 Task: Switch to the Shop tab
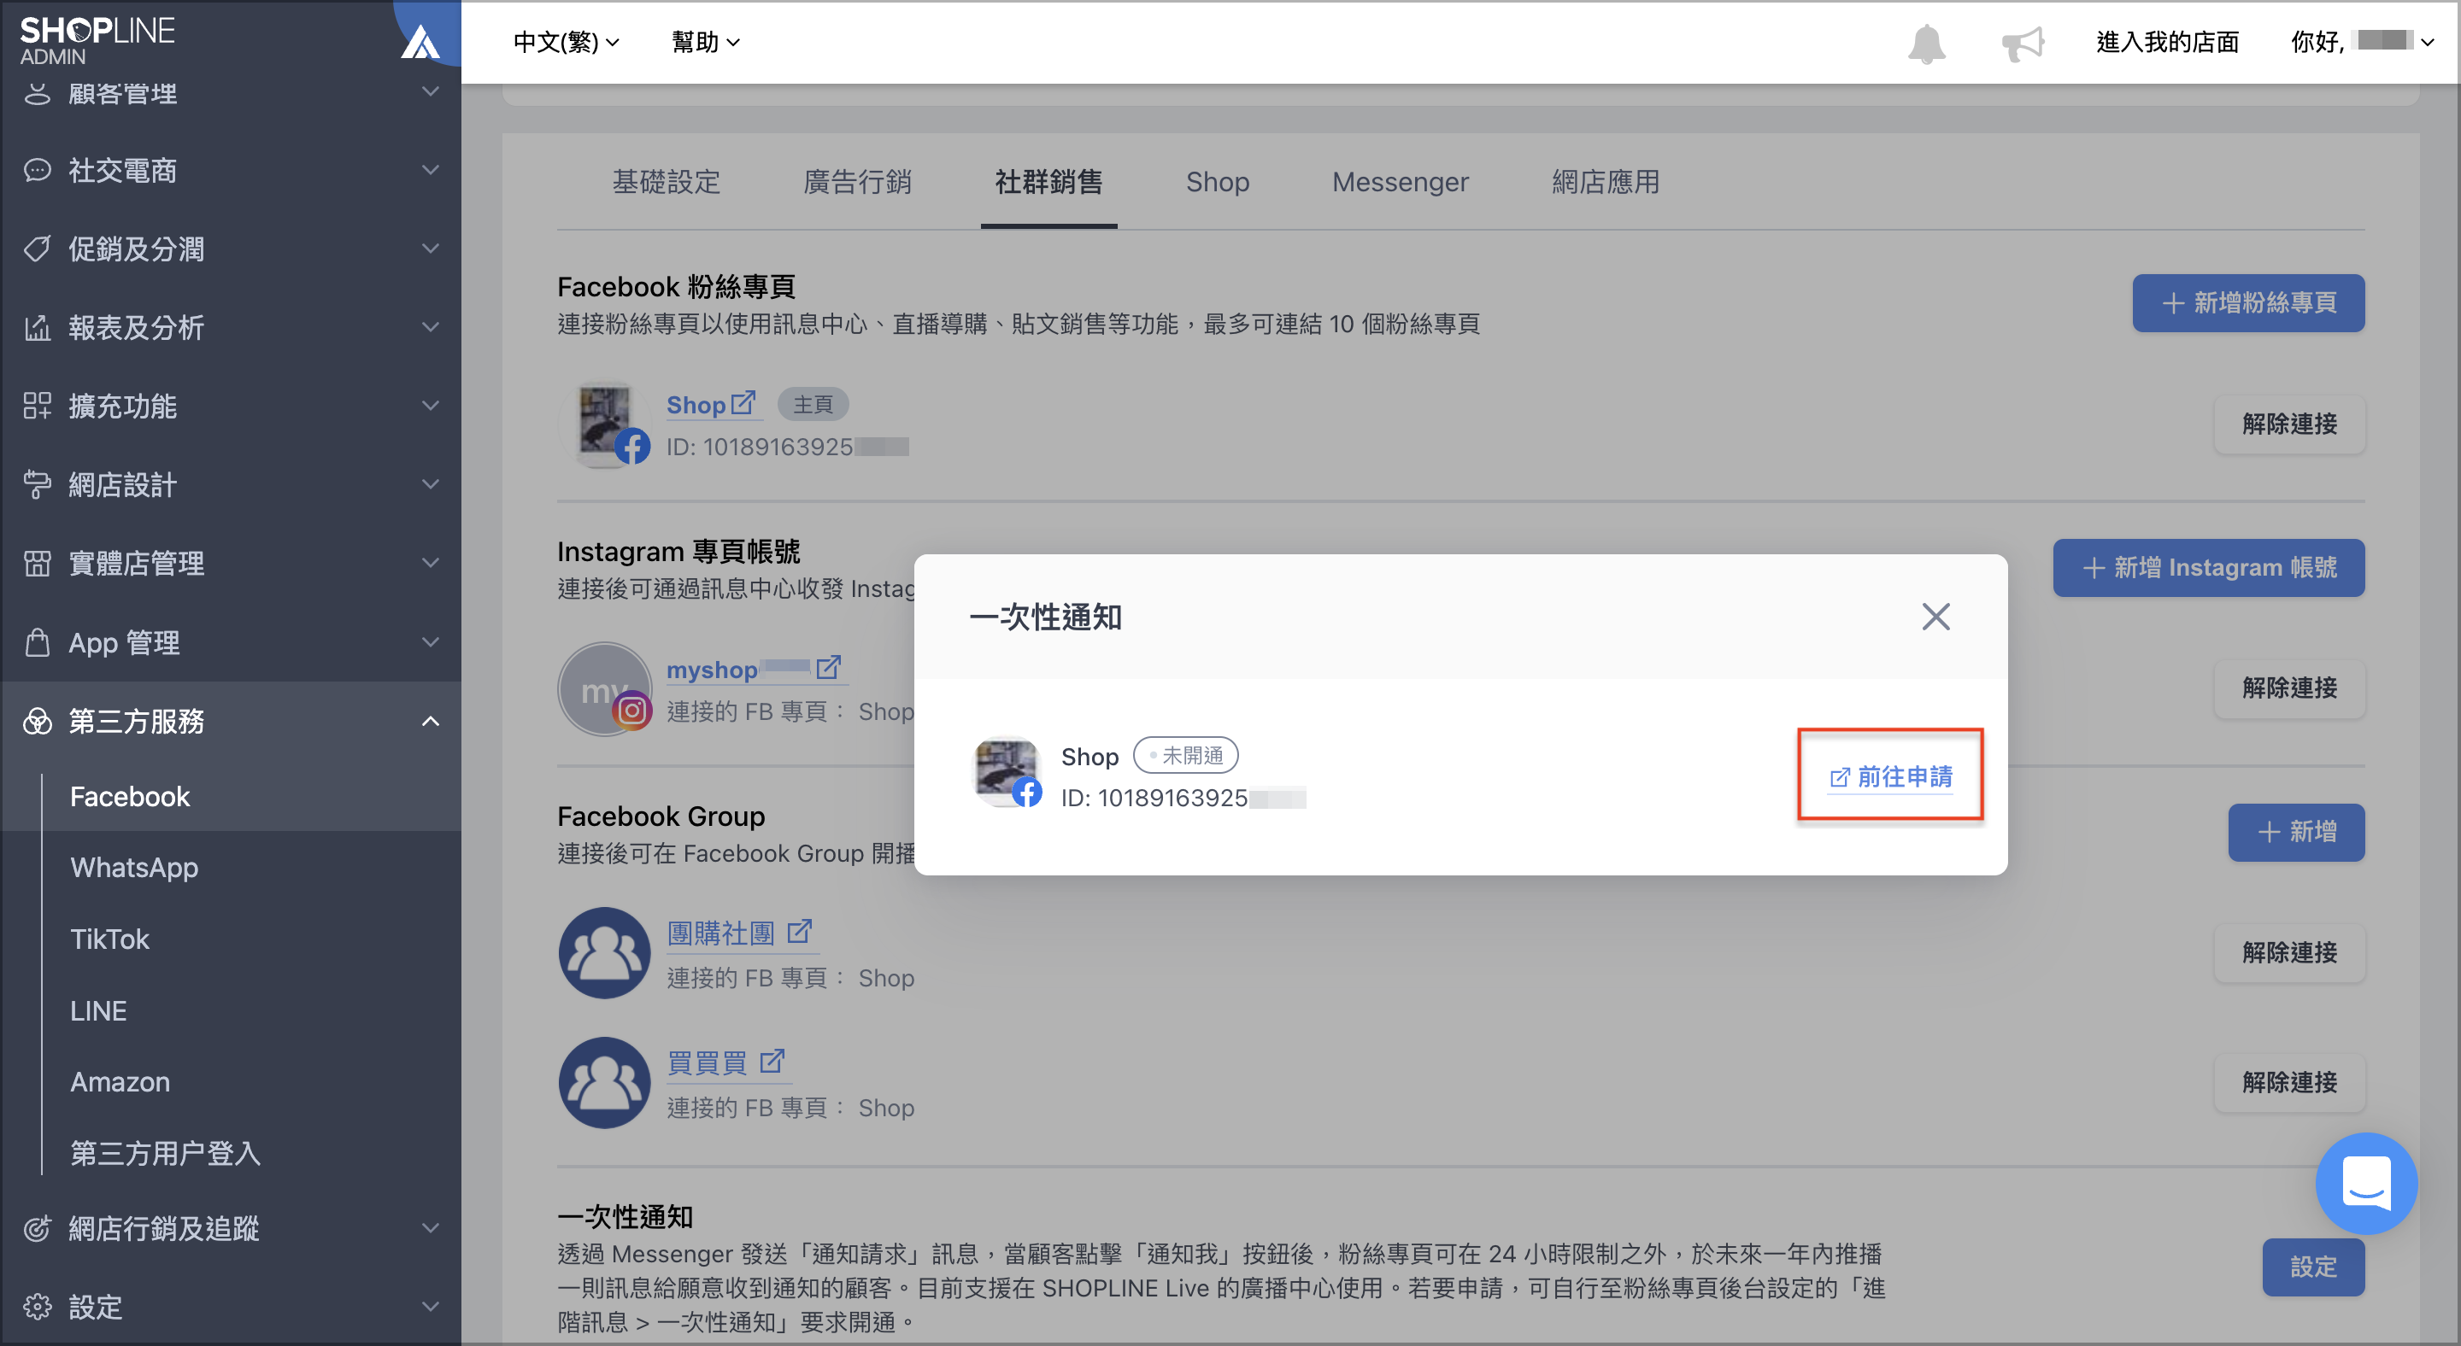(x=1217, y=181)
